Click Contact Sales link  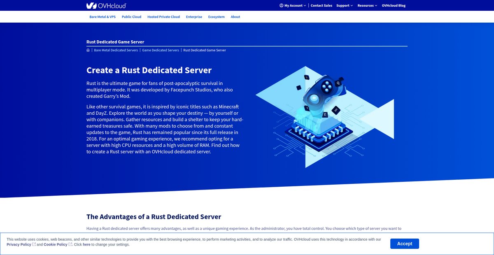(322, 5)
